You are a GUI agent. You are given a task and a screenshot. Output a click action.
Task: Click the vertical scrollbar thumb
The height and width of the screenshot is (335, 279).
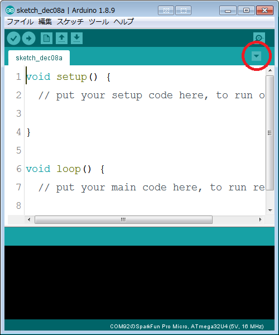pos(270,132)
